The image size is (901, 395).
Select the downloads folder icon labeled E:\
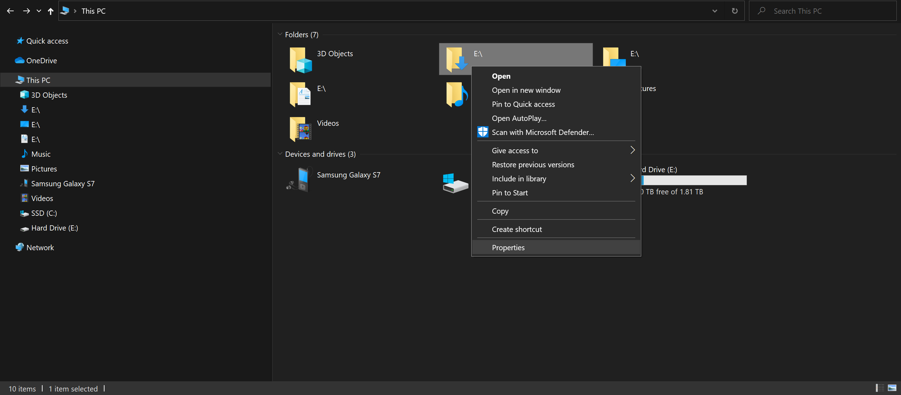pyautogui.click(x=457, y=60)
